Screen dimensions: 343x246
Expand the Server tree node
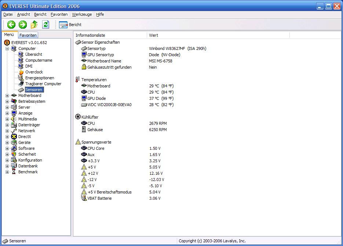[7, 108]
